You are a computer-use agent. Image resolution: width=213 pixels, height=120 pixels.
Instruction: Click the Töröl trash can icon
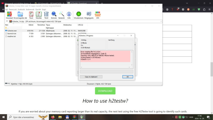point(46,14)
